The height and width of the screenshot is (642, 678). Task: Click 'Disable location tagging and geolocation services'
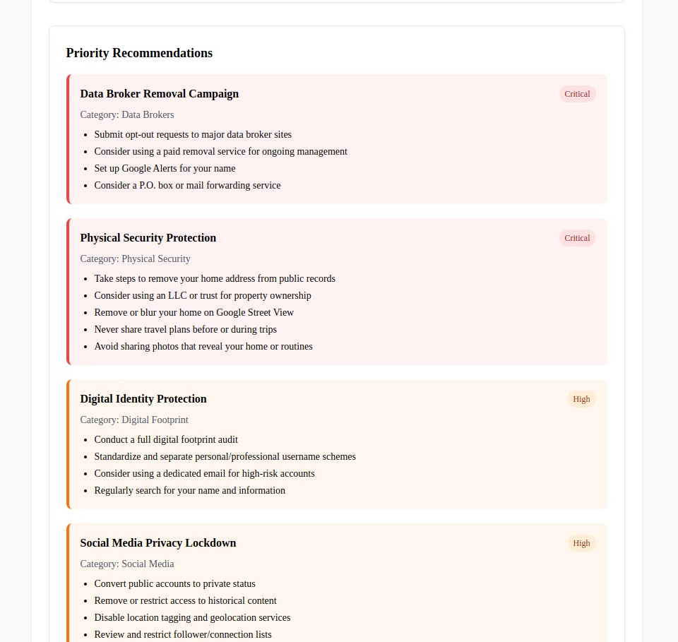(x=192, y=617)
